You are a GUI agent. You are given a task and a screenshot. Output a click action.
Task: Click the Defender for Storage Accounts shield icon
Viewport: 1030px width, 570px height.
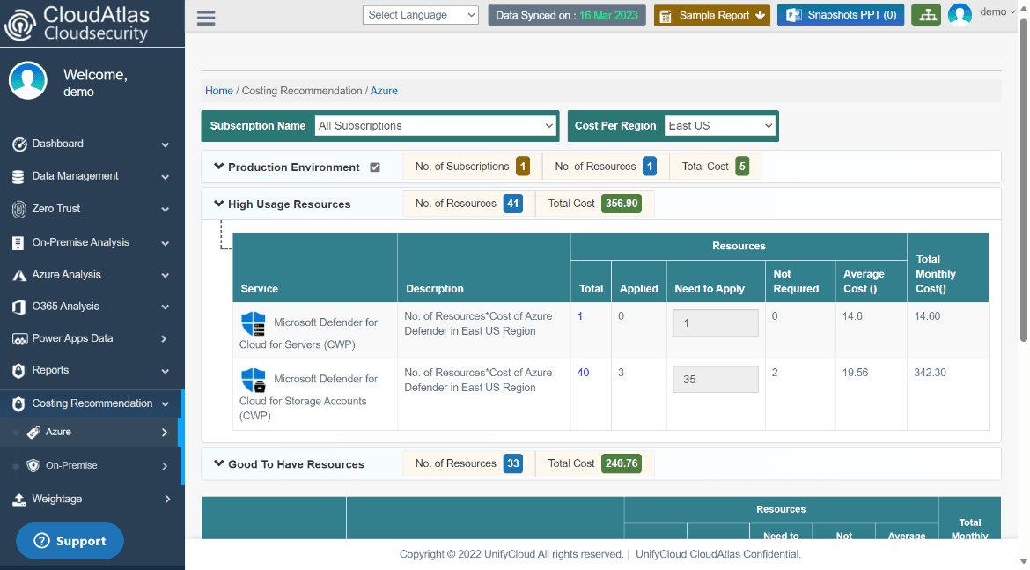(253, 381)
